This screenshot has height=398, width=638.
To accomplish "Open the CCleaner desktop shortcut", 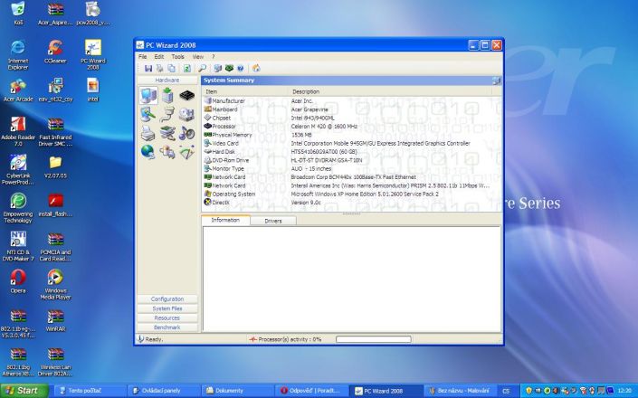I will click(55, 52).
